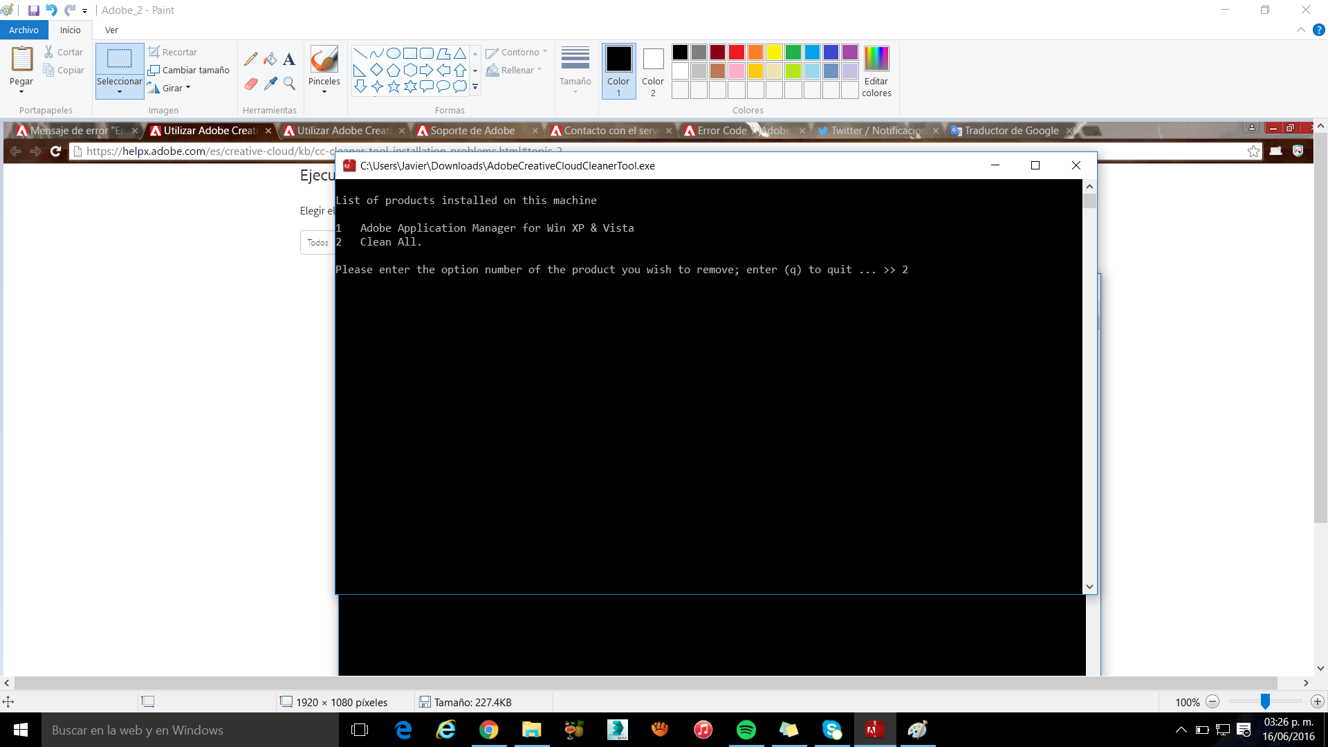Select Color 1 foreground button
Viewport: 1328px width, 747px height.
pos(618,71)
